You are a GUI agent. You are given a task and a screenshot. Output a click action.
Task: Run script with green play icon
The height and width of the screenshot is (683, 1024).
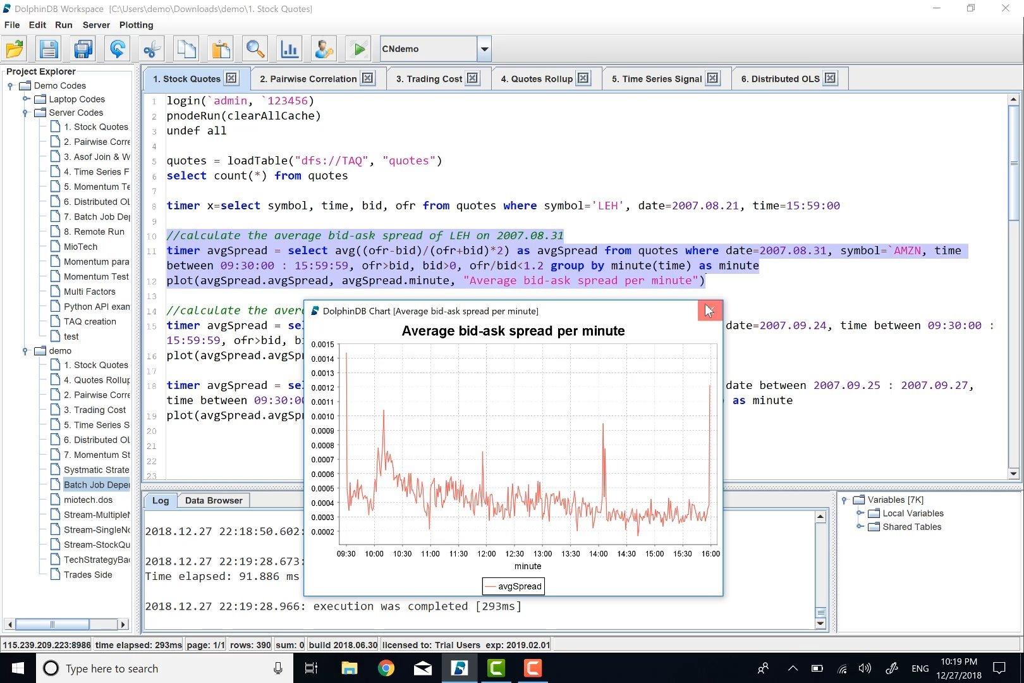coord(358,49)
